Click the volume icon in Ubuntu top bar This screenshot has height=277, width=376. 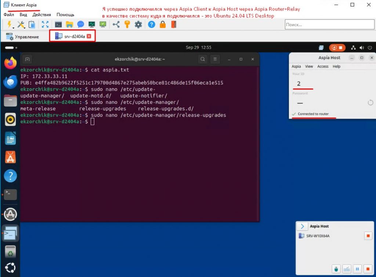[362, 48]
